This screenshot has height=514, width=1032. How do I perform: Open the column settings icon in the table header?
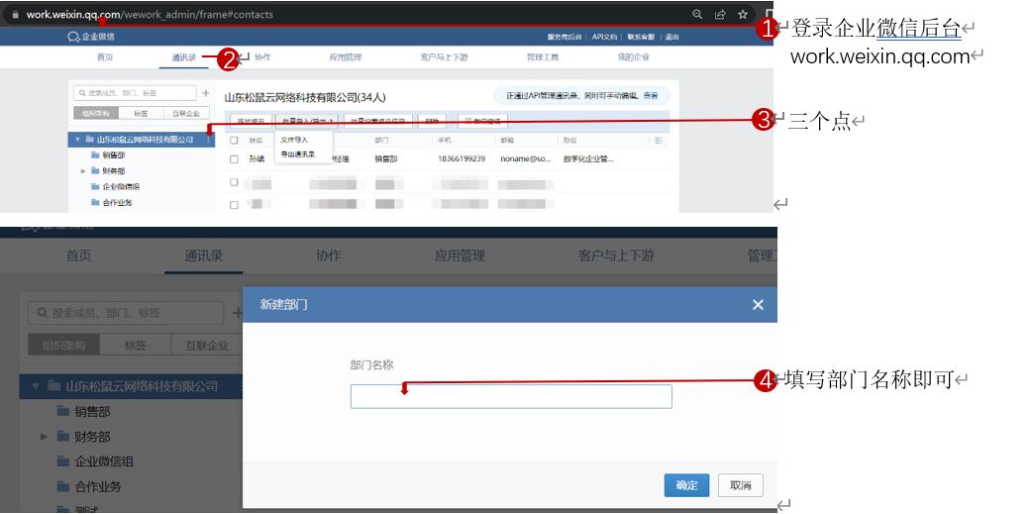(659, 141)
